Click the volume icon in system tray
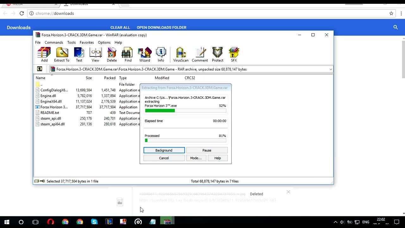This screenshot has height=228, width=405. [x=342, y=222]
